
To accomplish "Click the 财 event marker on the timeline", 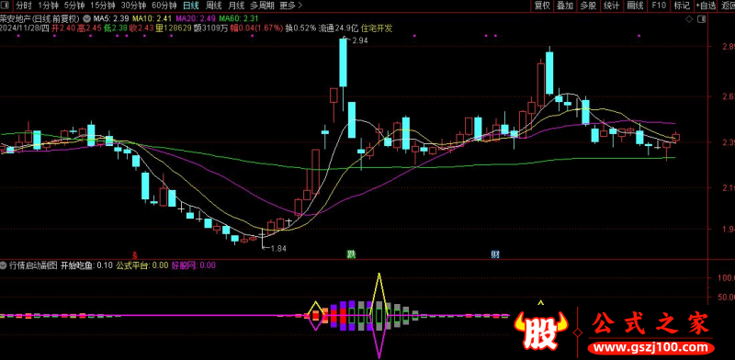I will click(x=495, y=254).
